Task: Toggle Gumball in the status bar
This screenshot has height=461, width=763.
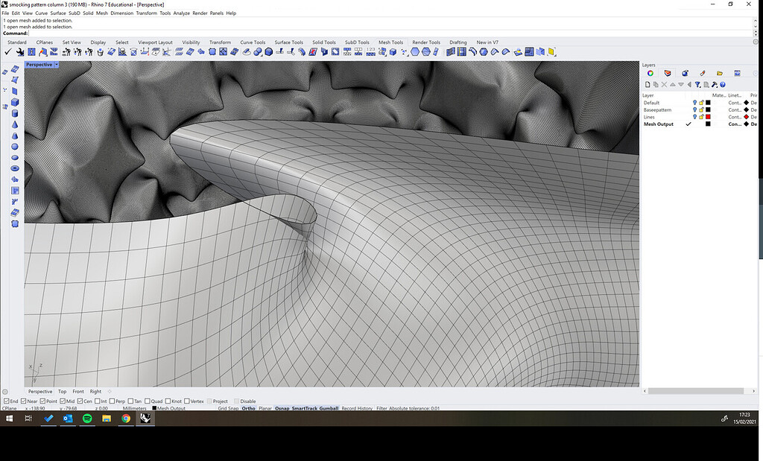Action: (x=329, y=408)
